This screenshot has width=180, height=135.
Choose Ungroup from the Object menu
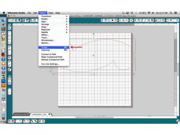pos(54,50)
